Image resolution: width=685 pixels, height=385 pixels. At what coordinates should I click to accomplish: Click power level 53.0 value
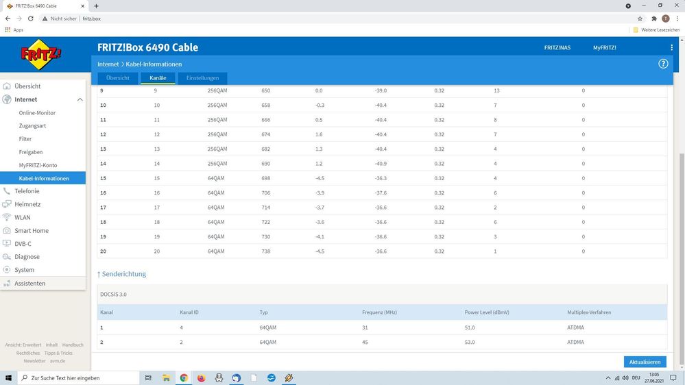point(470,343)
